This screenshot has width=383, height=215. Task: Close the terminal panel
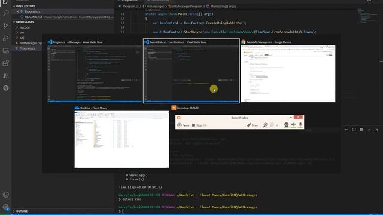376,130
